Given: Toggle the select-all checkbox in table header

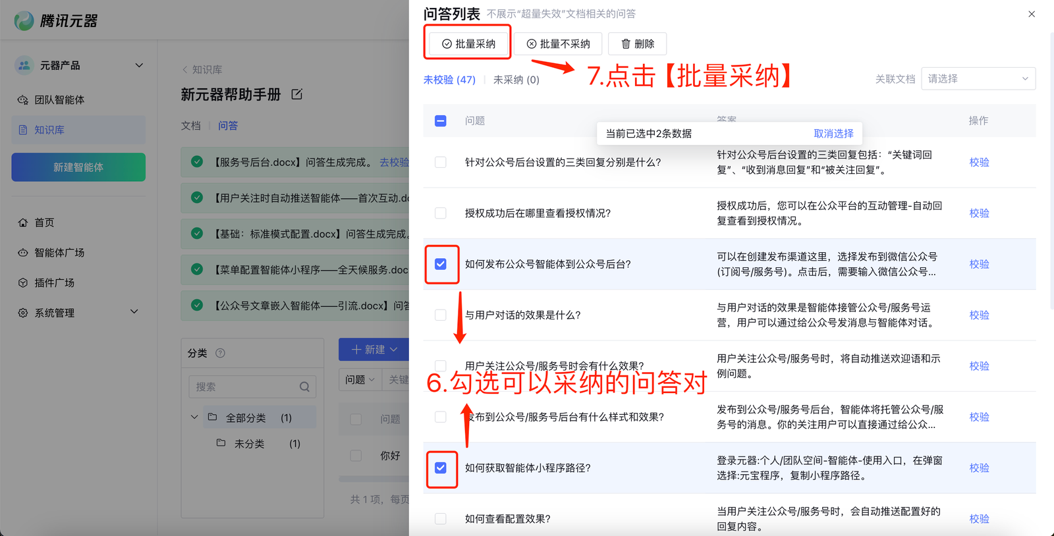Looking at the screenshot, I should [441, 121].
